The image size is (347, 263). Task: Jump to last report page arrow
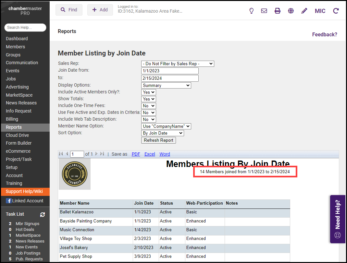102,154
